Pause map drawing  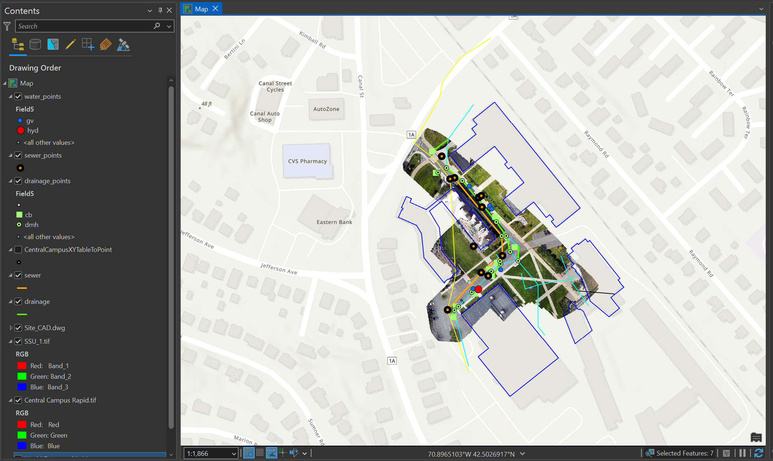tap(742, 453)
